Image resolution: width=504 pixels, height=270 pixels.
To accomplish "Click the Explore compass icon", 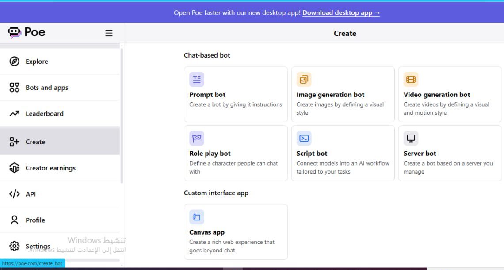I will [x=15, y=62].
